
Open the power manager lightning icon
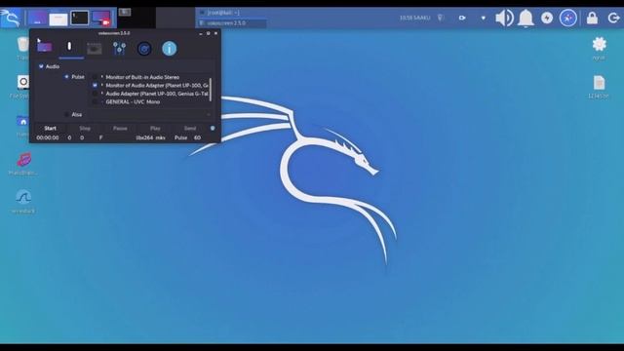[x=547, y=18]
